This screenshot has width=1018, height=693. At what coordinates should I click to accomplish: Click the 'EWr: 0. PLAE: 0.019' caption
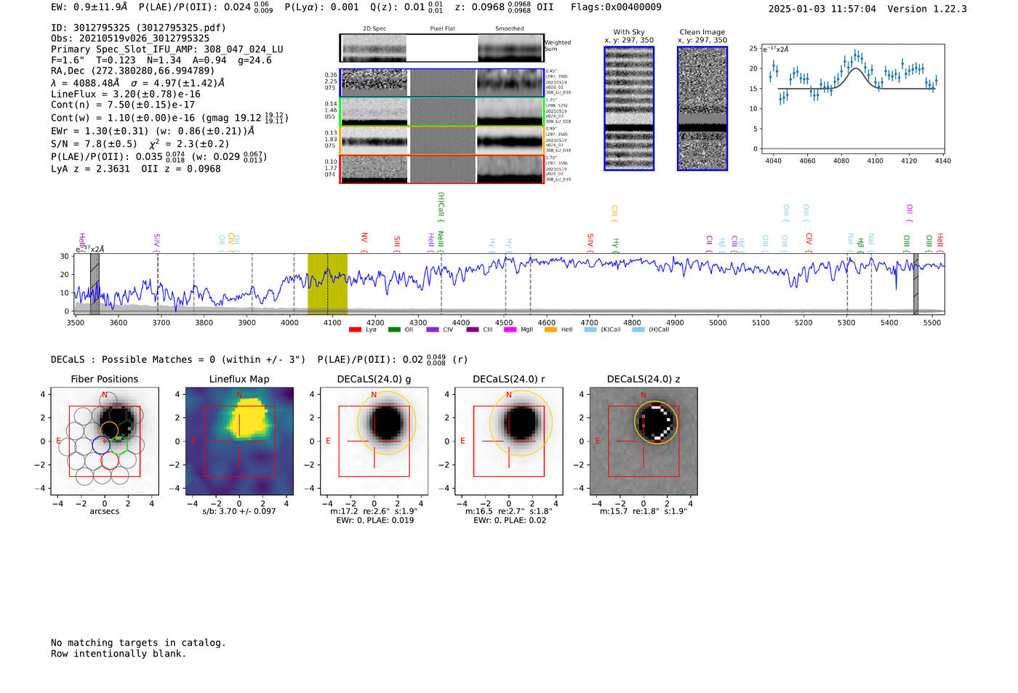tap(374, 520)
